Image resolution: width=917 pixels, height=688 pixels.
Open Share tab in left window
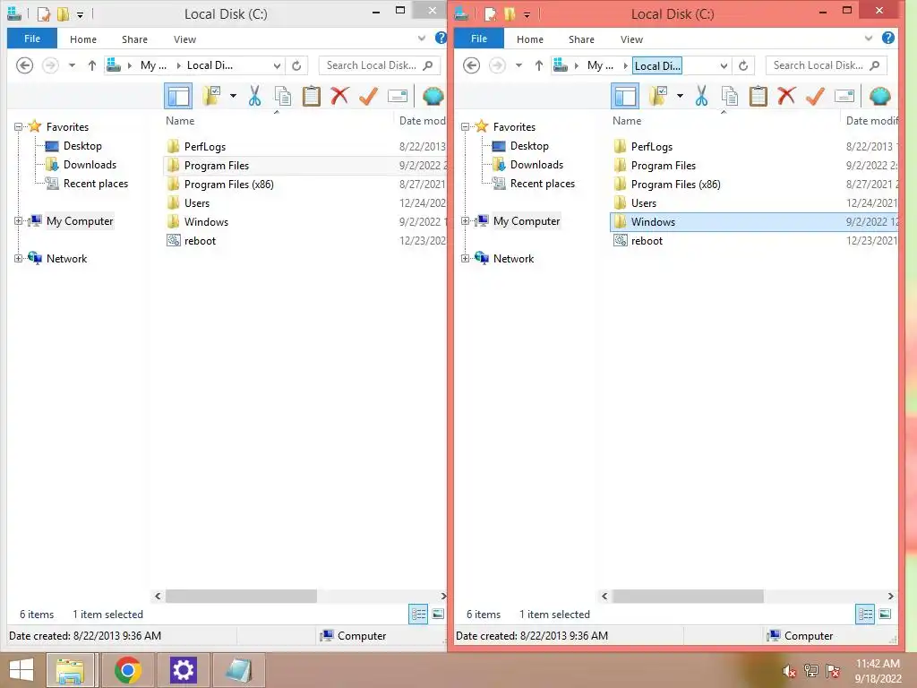pyautogui.click(x=134, y=39)
